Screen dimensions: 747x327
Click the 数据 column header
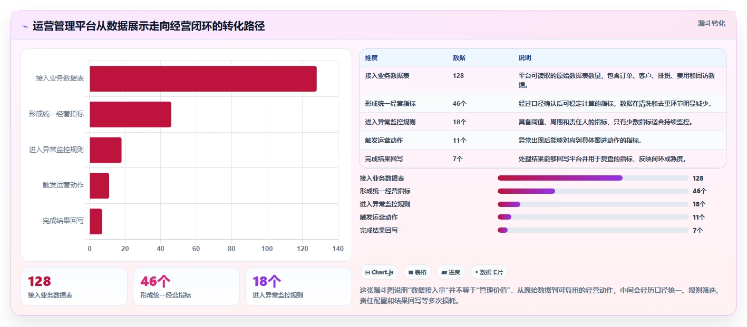point(459,58)
